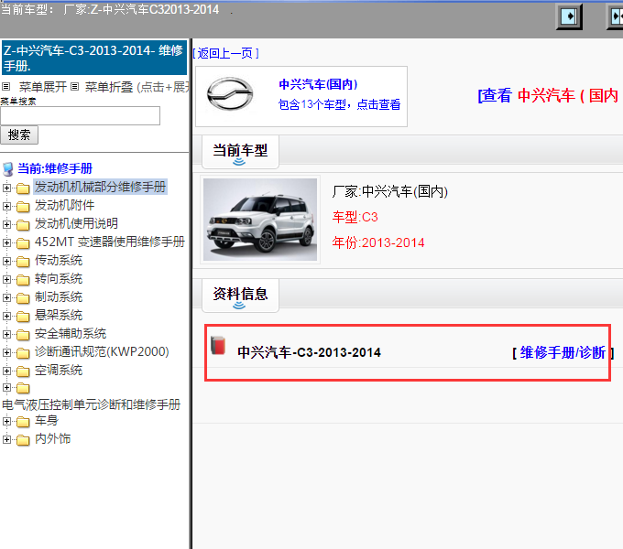
Task: Click the folder icon for 制动系统
Action: 23,298
